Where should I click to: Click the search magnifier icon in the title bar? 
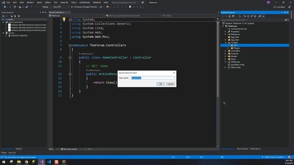142,2
